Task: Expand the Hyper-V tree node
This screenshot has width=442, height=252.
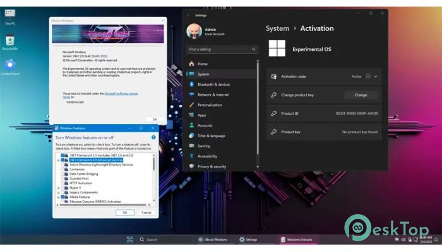Action: pos(58,188)
